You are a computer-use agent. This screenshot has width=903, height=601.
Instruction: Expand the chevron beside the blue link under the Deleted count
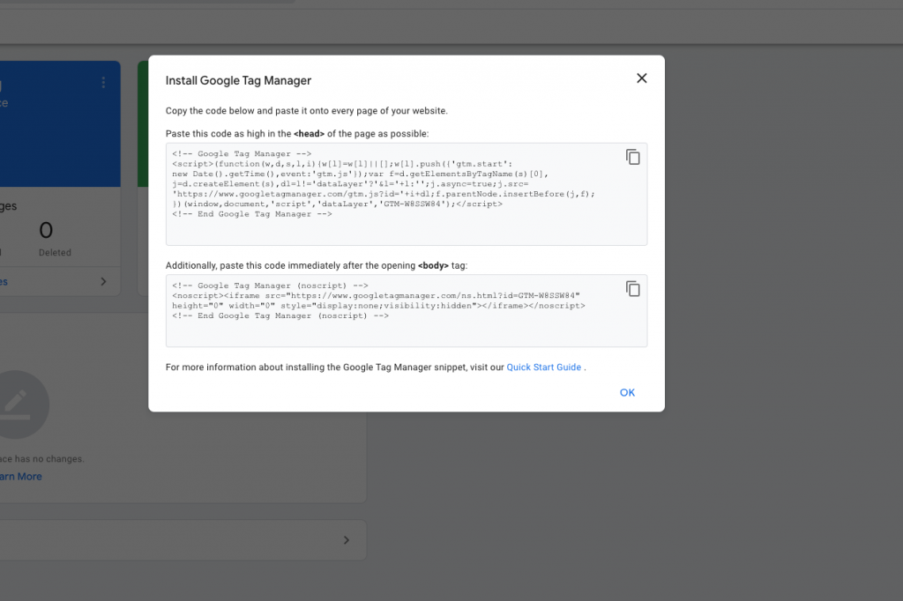pyautogui.click(x=104, y=281)
